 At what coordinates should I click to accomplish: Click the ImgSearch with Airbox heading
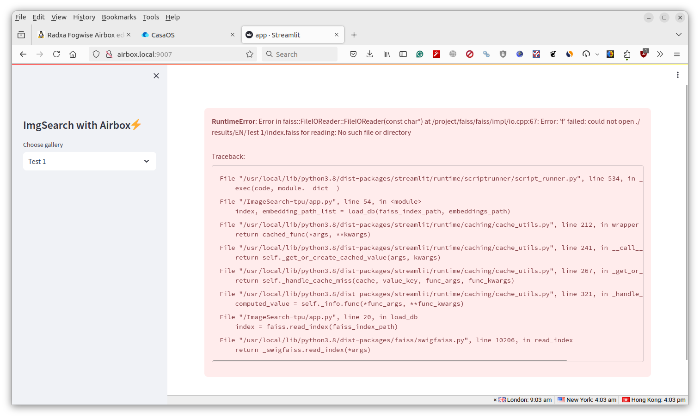click(x=82, y=125)
